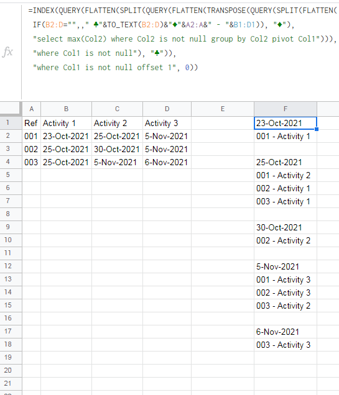Select row 12 header
This screenshot has width=339, height=395.
click(8, 266)
